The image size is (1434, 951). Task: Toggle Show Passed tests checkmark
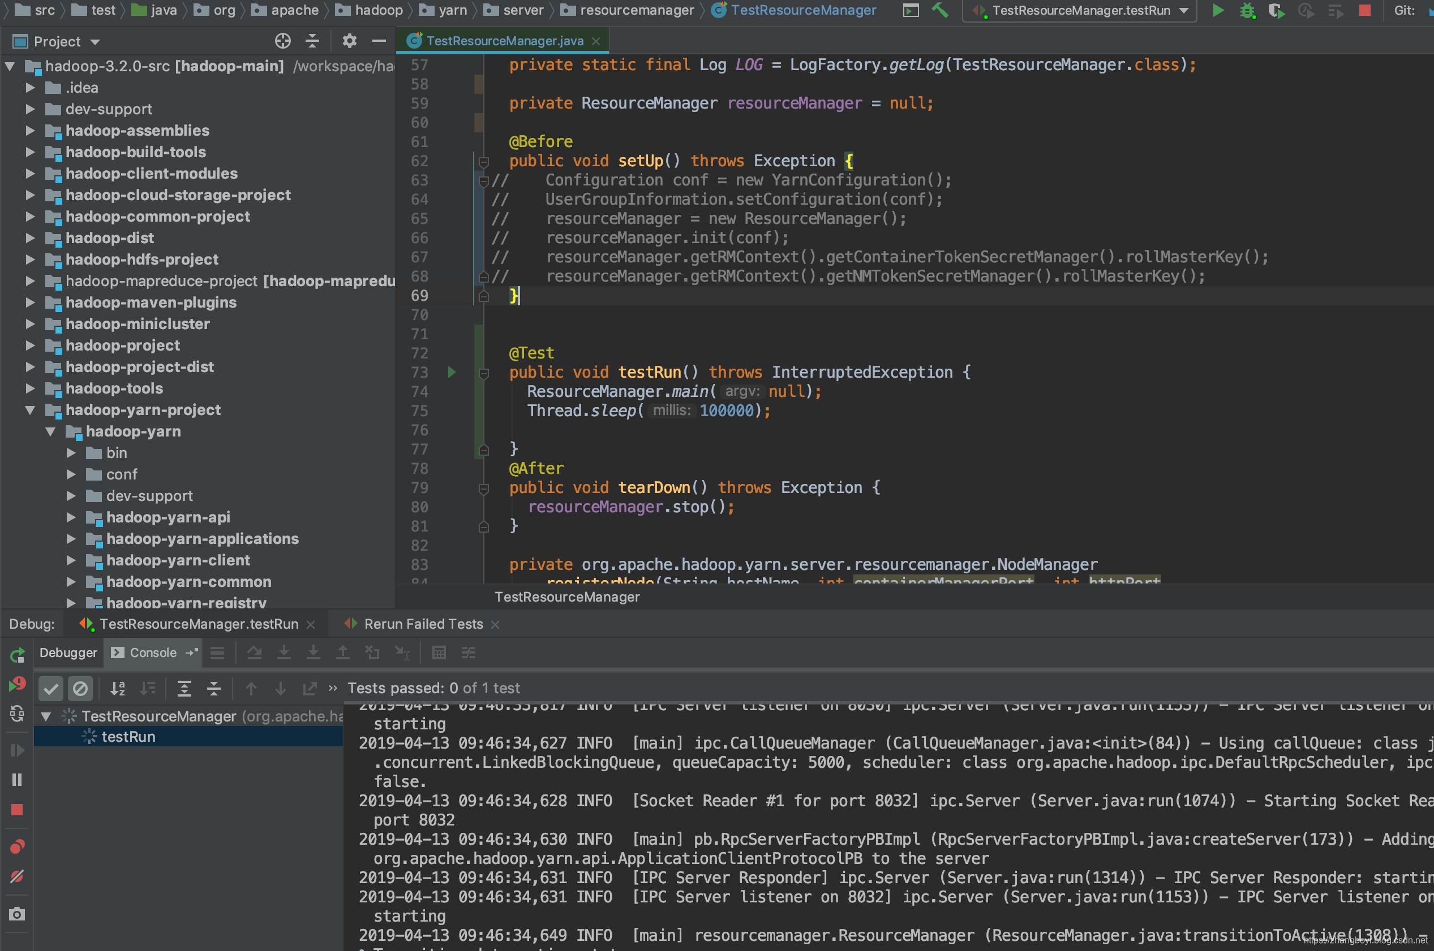(51, 688)
